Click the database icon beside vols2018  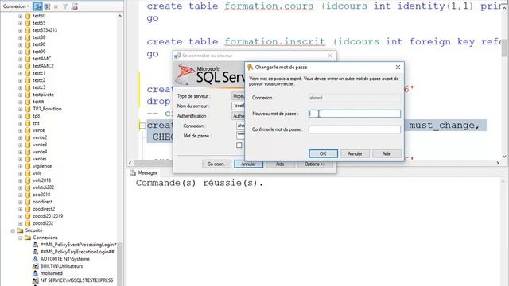(x=28, y=180)
